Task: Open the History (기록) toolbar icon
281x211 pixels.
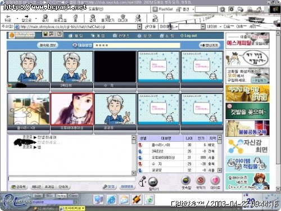Action: [x=138, y=18]
